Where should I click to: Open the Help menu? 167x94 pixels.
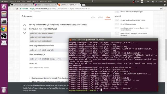(50, 2)
